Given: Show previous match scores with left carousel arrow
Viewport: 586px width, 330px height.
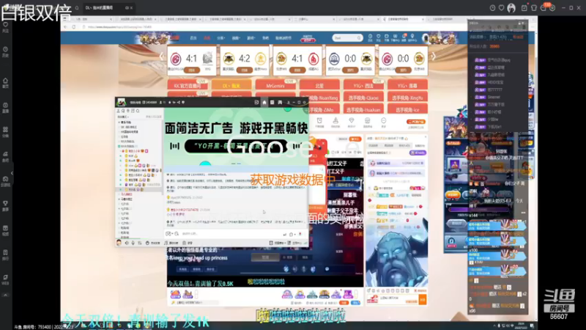Looking at the screenshot, I should click(x=162, y=57).
